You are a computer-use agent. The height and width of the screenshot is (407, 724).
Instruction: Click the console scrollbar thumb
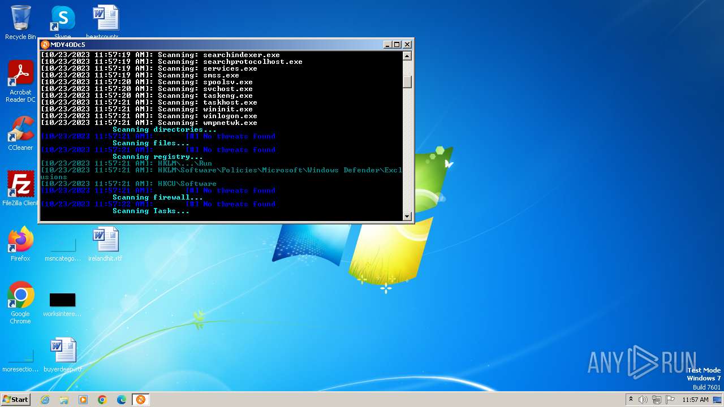(407, 81)
